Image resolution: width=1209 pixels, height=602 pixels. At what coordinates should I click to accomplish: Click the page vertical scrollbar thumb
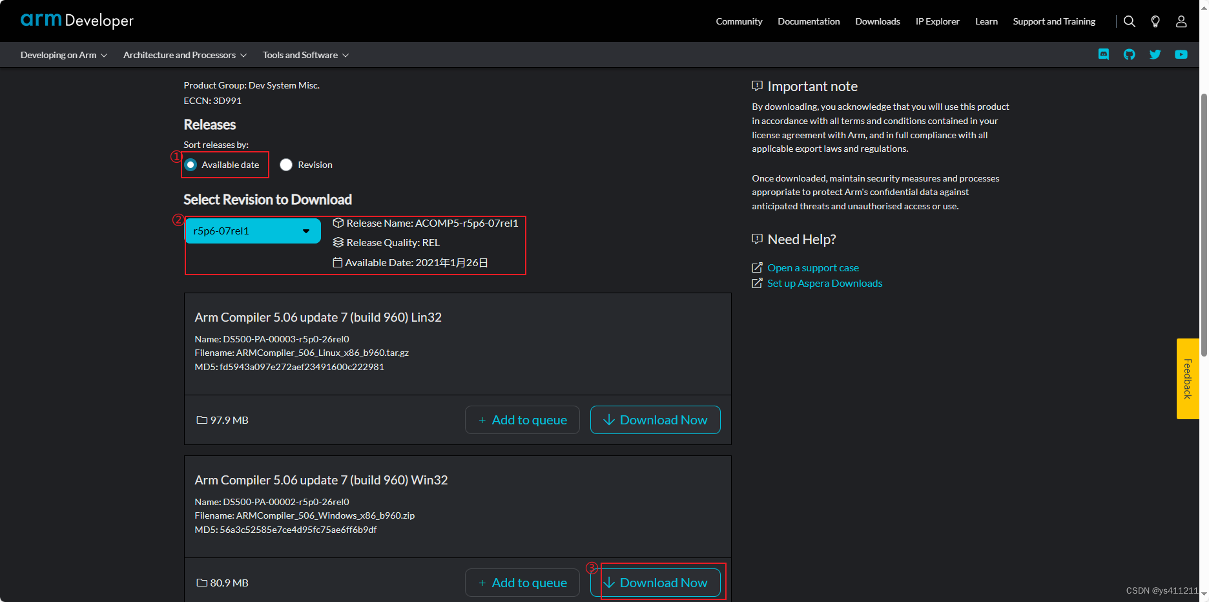point(1204,225)
